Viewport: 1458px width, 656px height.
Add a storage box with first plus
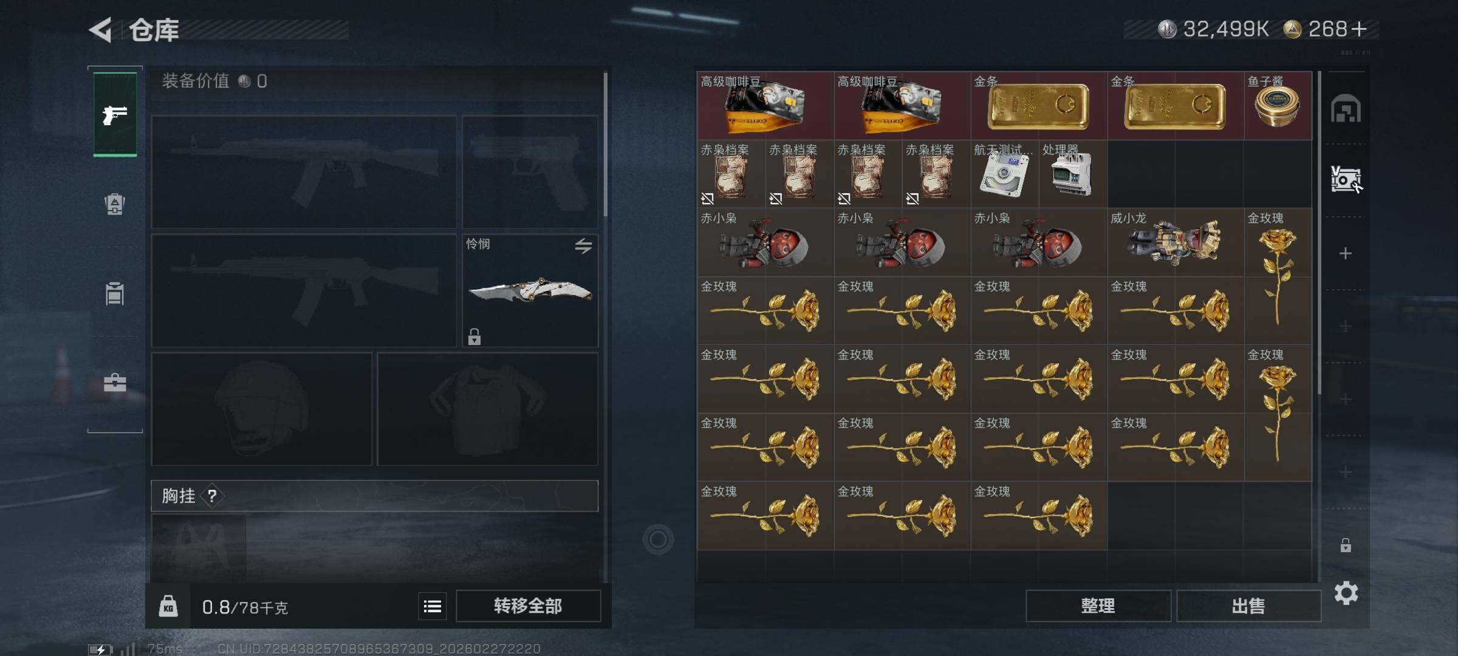(1346, 253)
